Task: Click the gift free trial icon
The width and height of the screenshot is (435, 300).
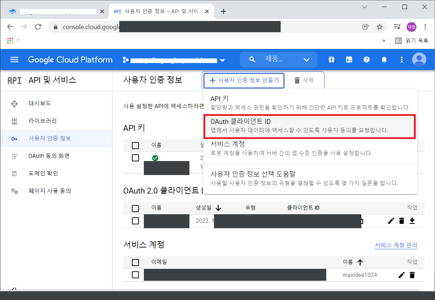Action: click(x=332, y=60)
